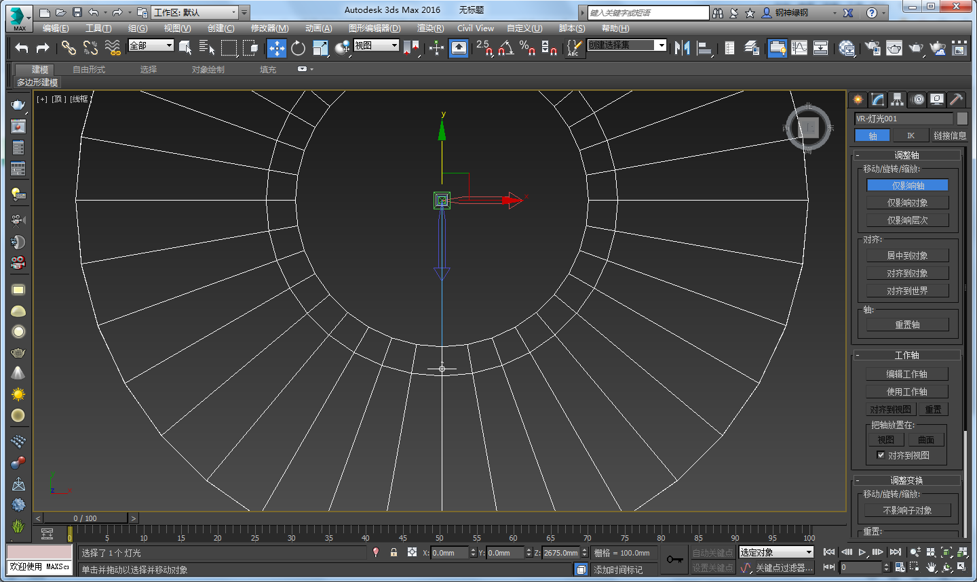Select the Link tool icon
Screen dimensions: 977x582
pos(69,47)
